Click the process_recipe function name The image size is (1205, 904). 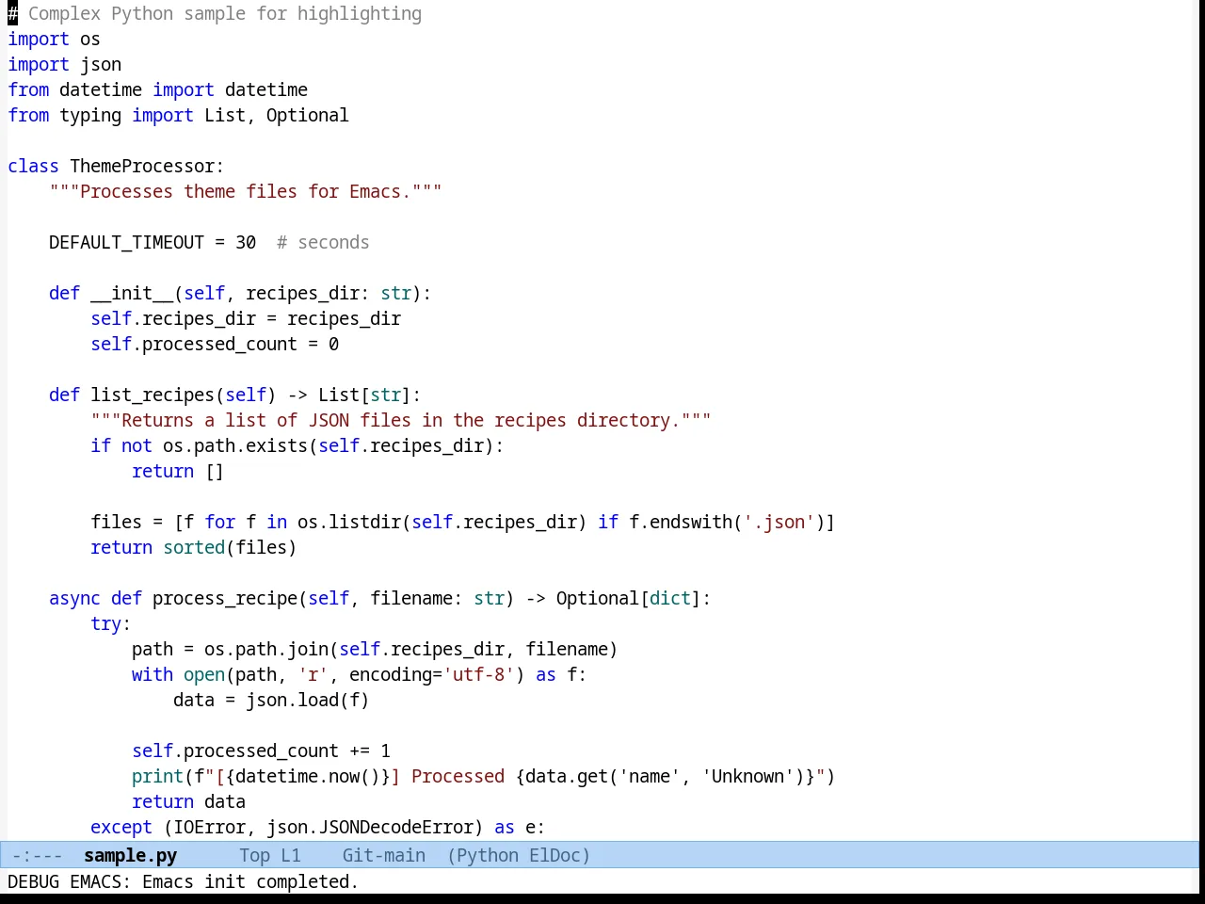coord(225,598)
